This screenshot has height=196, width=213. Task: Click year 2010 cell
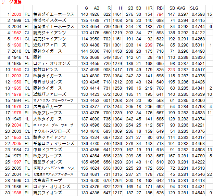coord(16,51)
